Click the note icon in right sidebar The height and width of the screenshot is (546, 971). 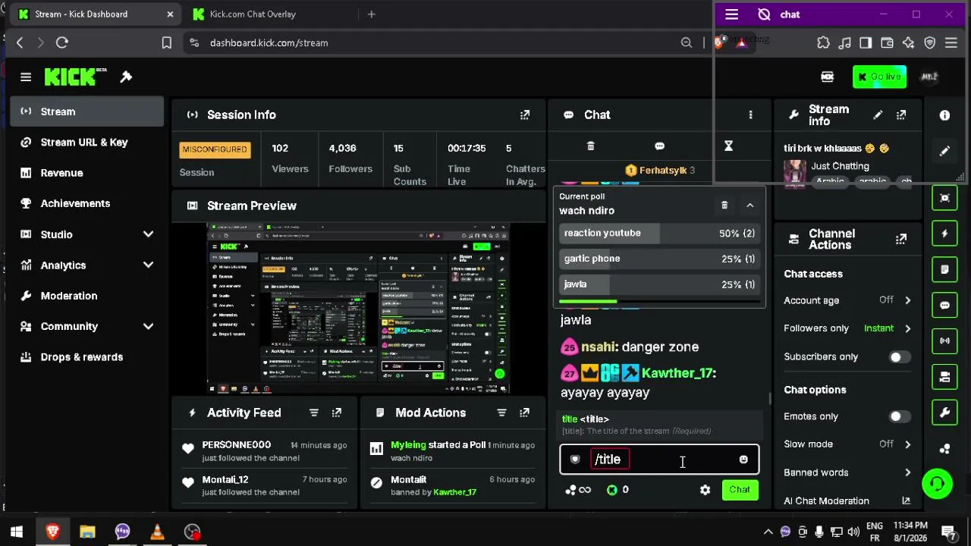tap(944, 269)
